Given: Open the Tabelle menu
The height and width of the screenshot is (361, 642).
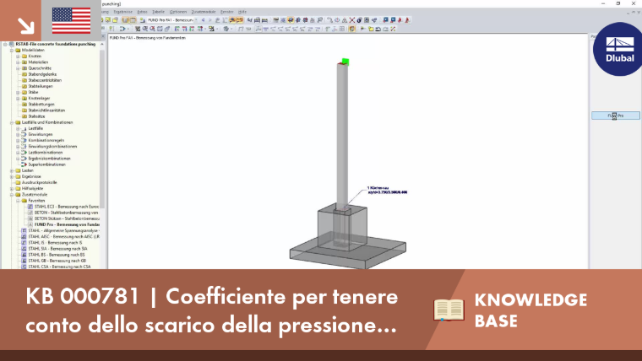Looking at the screenshot, I should click(158, 12).
